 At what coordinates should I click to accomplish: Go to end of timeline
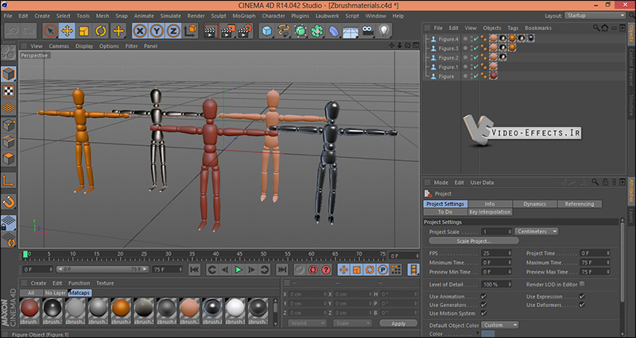282,270
